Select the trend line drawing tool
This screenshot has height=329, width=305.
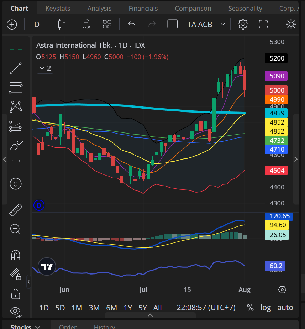16,68
